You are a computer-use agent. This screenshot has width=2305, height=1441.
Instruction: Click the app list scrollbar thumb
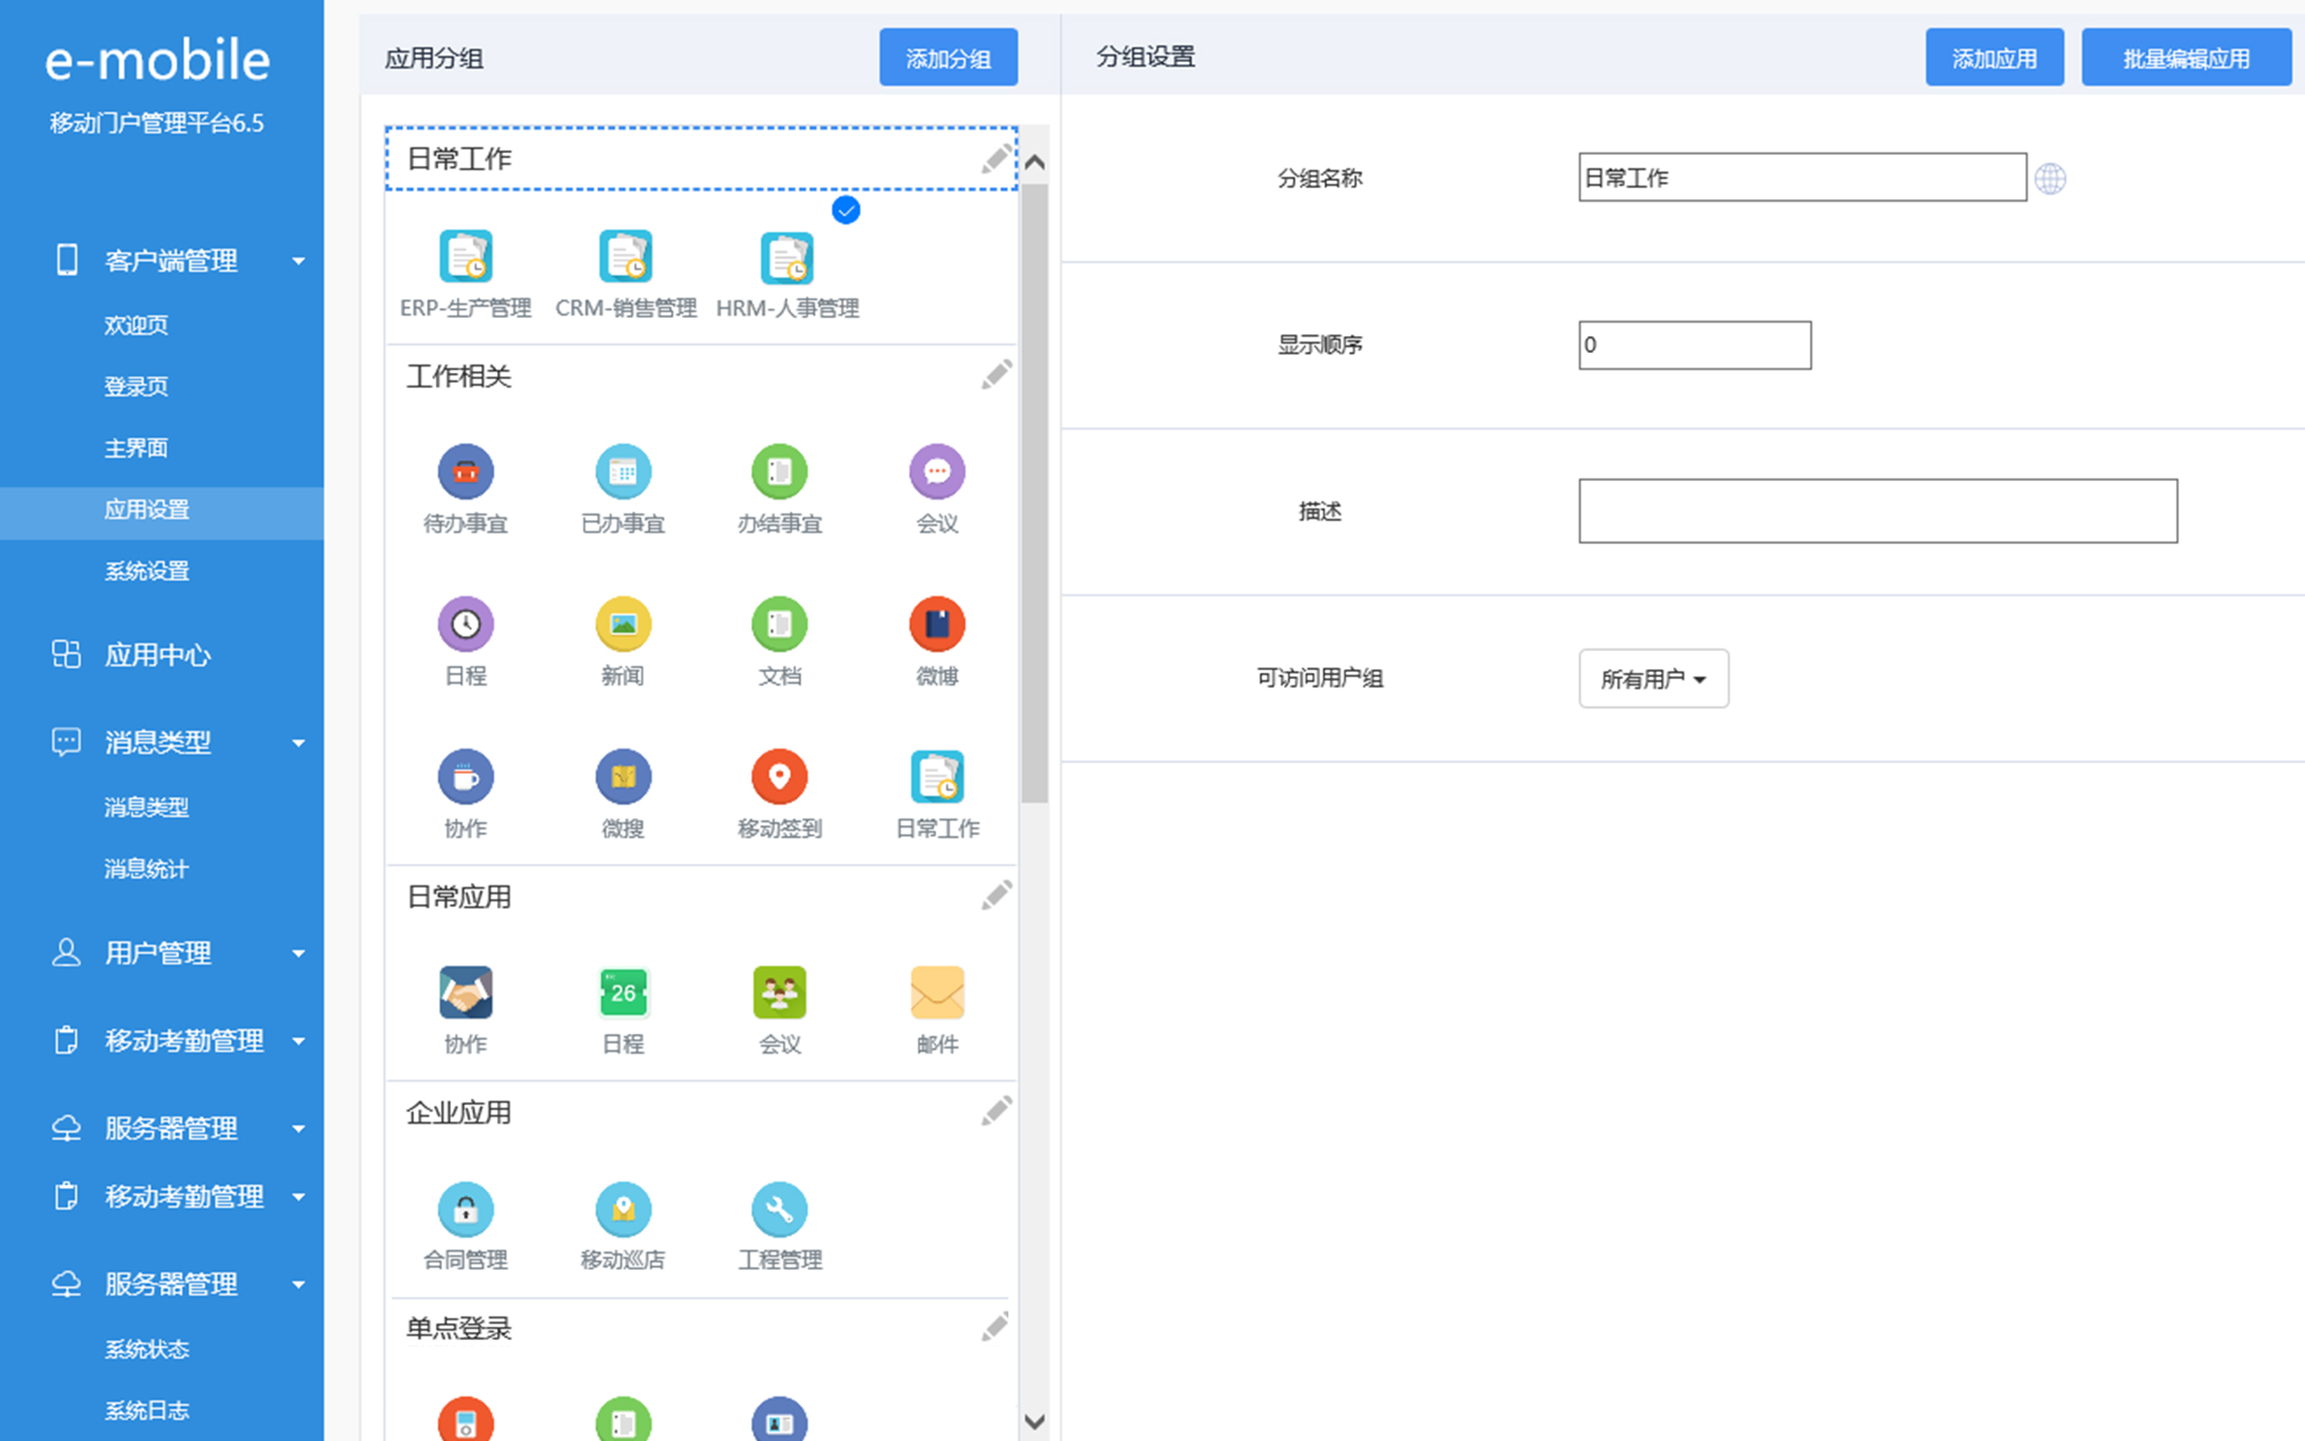[1035, 493]
